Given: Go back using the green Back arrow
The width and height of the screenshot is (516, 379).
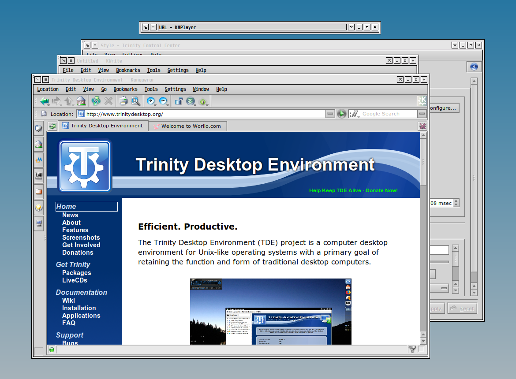Looking at the screenshot, I should [44, 101].
